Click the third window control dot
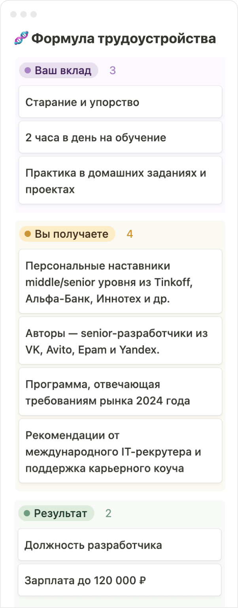Viewport: 238px width, 608px height. [x=34, y=14]
